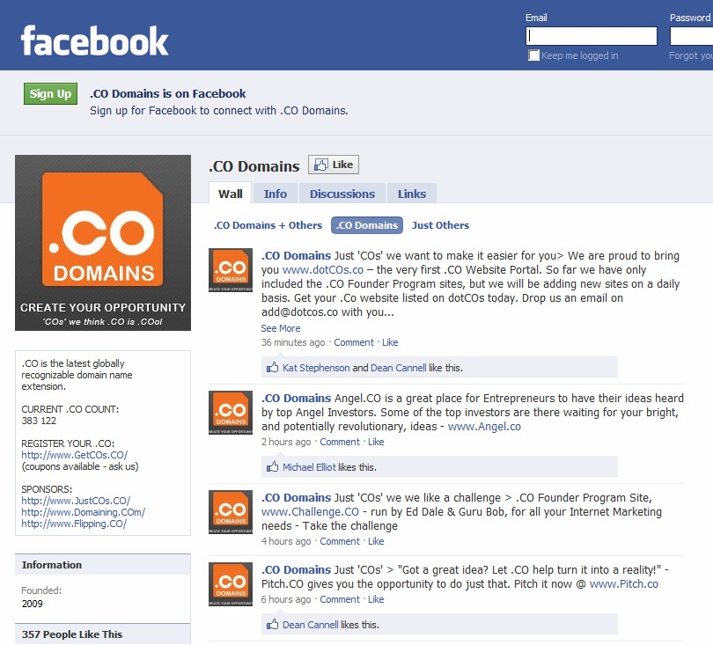
Task: Click the green Sign Up button
Action: click(x=50, y=93)
